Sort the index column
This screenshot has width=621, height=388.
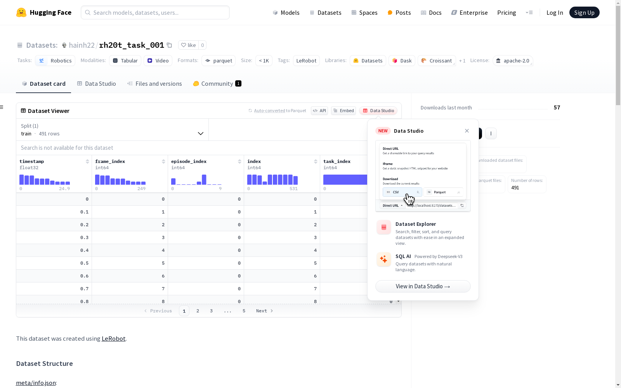pos(316,161)
